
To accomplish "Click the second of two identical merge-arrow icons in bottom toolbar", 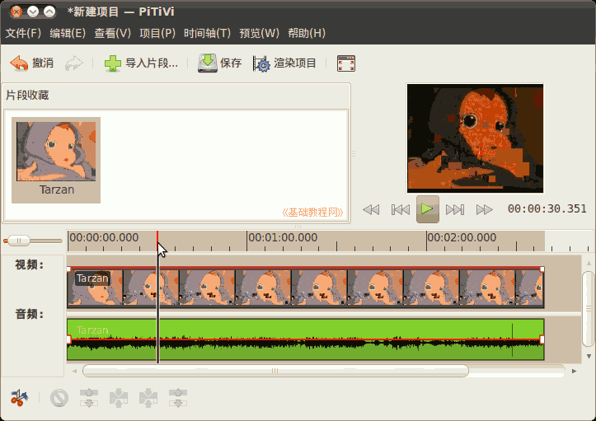I will click(148, 398).
